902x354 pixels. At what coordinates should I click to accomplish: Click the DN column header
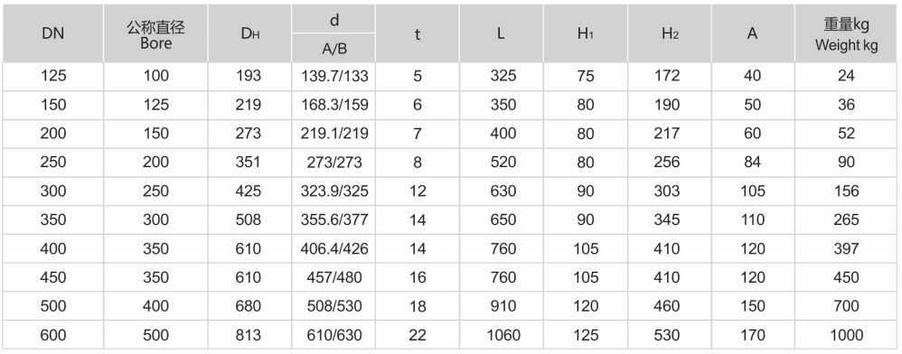point(53,34)
